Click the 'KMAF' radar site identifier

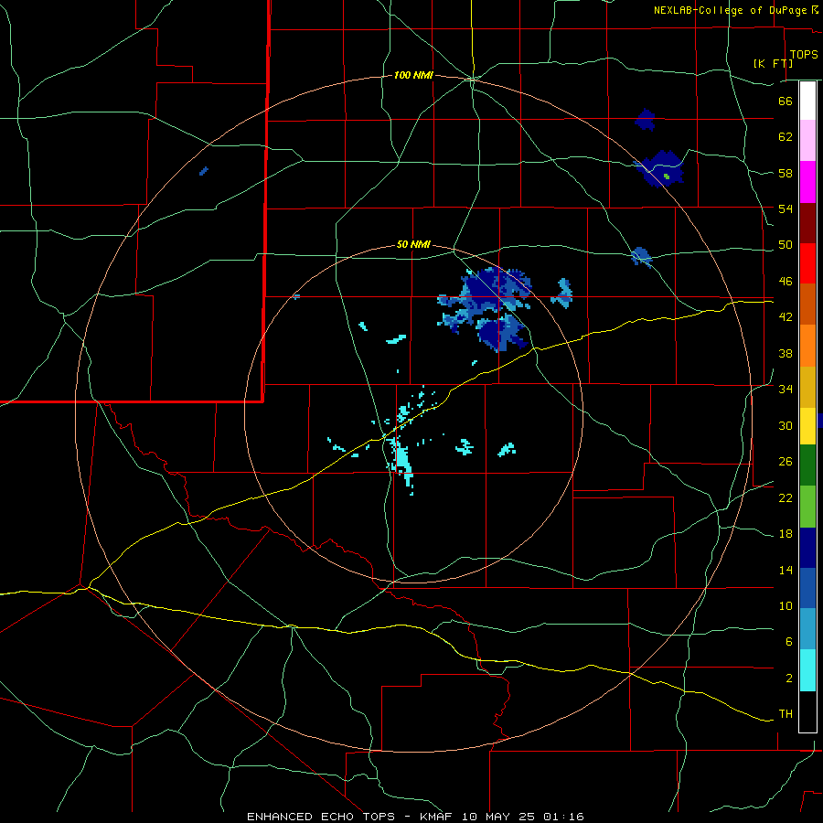436,817
